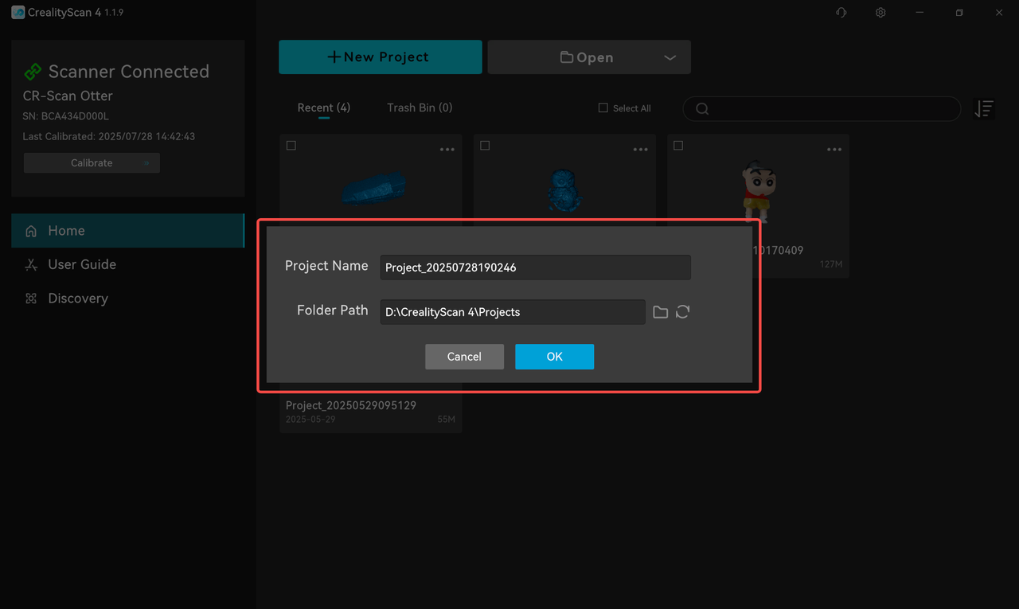Click the Project Name text field
The width and height of the screenshot is (1019, 609).
535,267
